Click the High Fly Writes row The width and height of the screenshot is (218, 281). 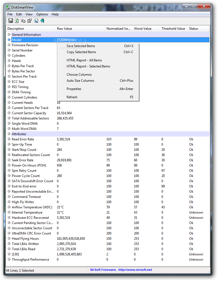tap(108, 202)
